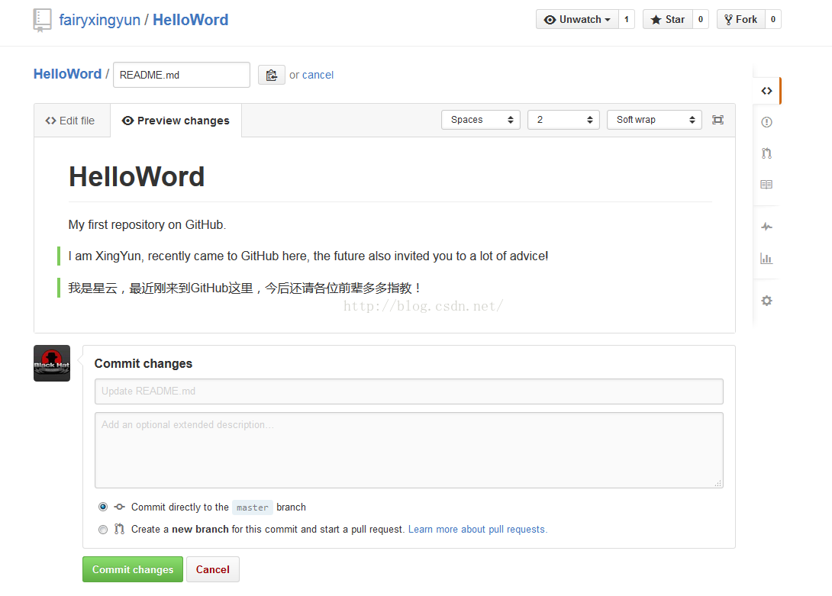
Task: Toggle zen fullscreen editing mode icon
Action: point(718,120)
